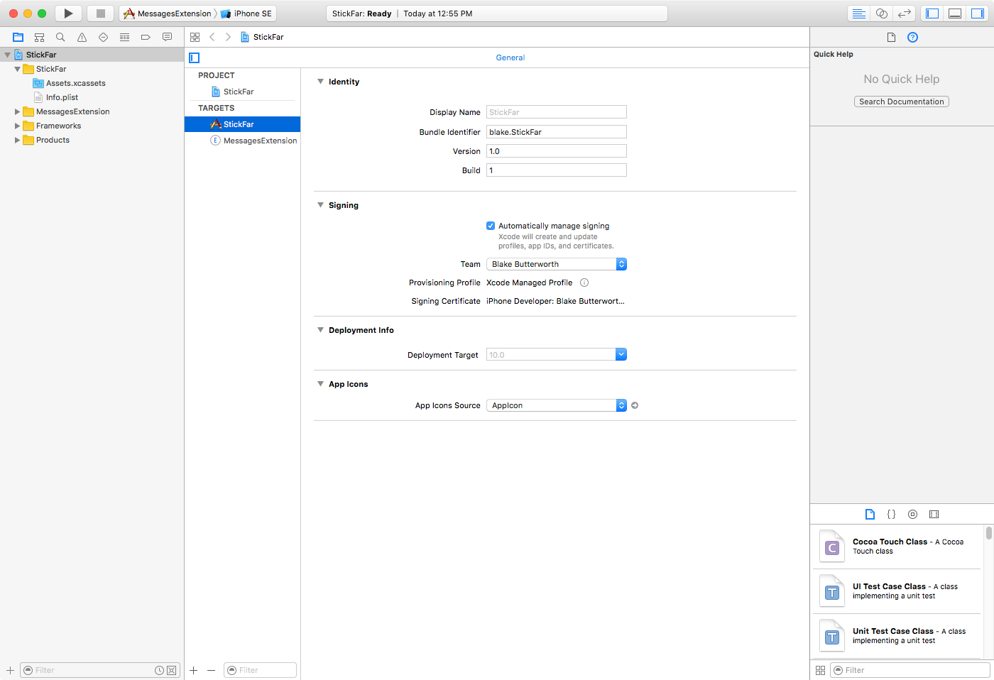Show only recent files filter
The height and width of the screenshot is (680, 994).
tap(160, 670)
